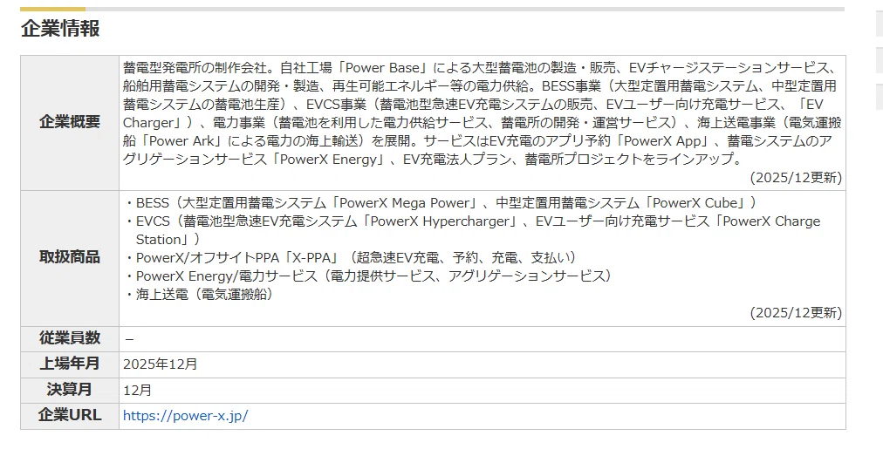Click the 蓄電型発電所の制作会社 opening sentence
This screenshot has width=883, height=456.
coord(198,68)
